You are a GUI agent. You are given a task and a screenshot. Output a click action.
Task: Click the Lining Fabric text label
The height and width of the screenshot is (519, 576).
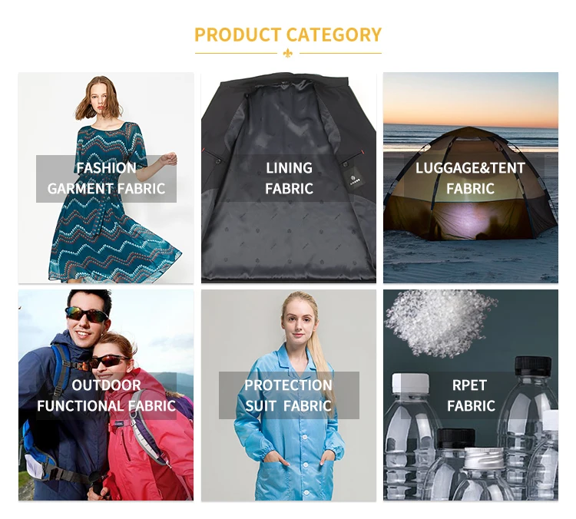point(289,178)
